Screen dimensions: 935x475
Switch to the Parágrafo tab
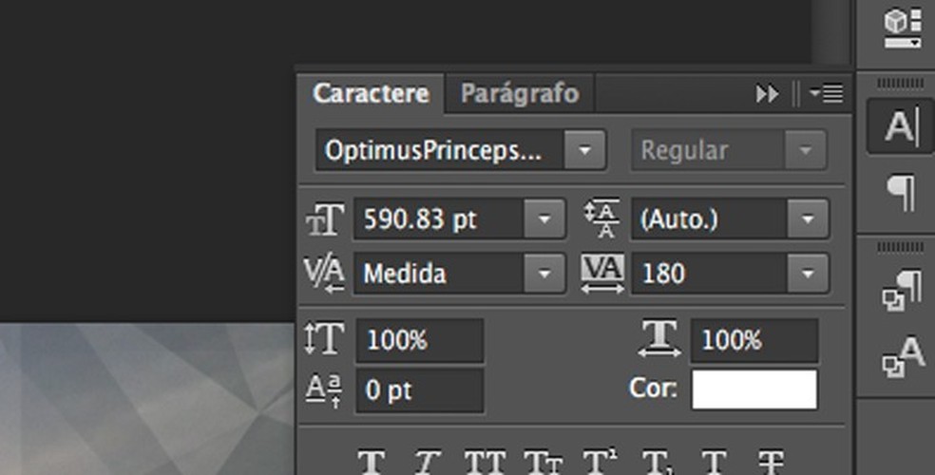pos(519,94)
